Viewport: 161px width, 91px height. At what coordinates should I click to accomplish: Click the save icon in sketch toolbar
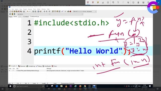coord(143,3)
